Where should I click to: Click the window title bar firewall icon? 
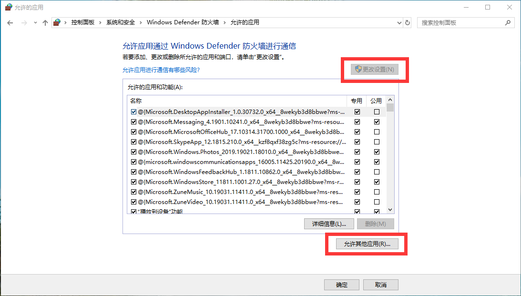pos(8,7)
